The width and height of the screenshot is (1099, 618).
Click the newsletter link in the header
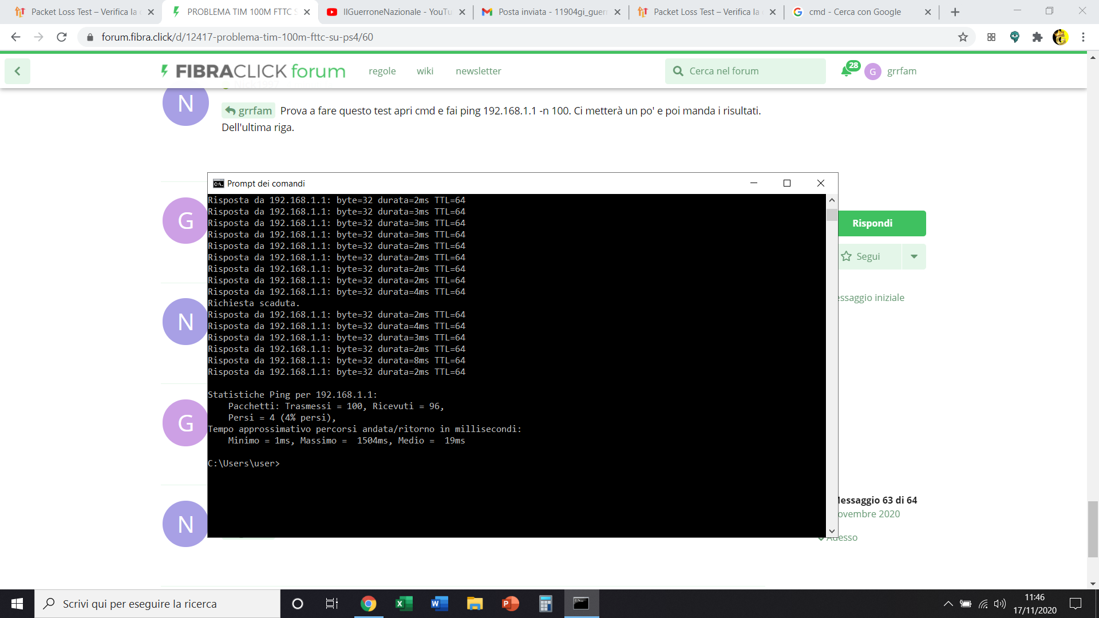[478, 71]
